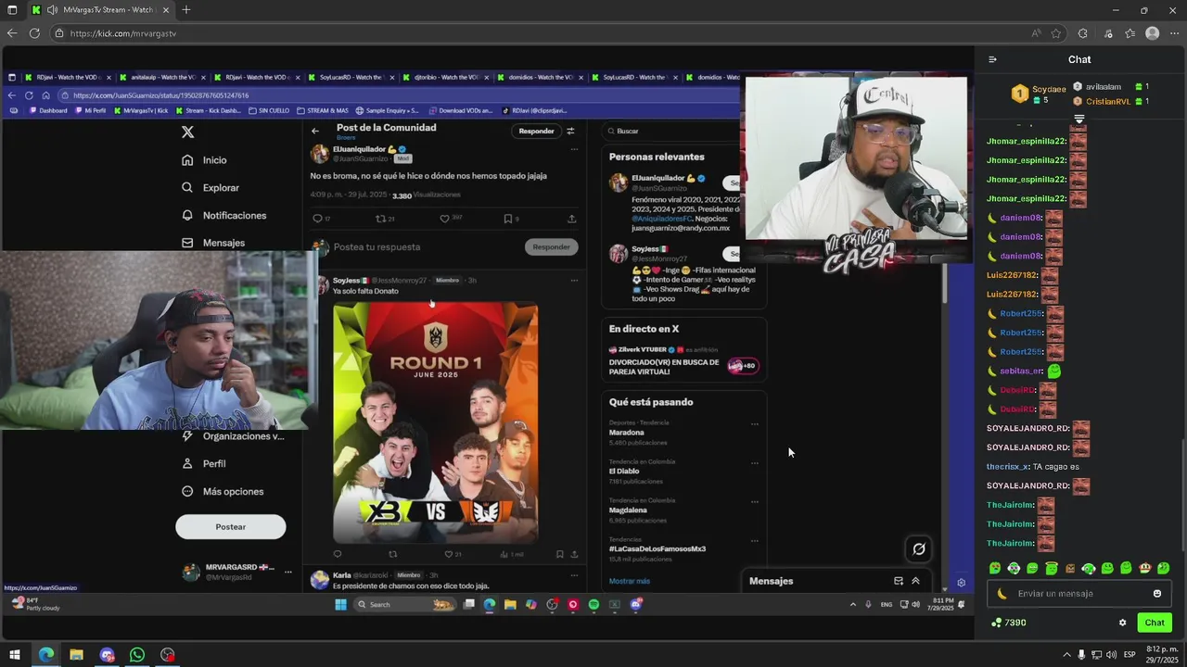
Task: Open 'Más opciones' in X sidebar
Action: coord(223,492)
